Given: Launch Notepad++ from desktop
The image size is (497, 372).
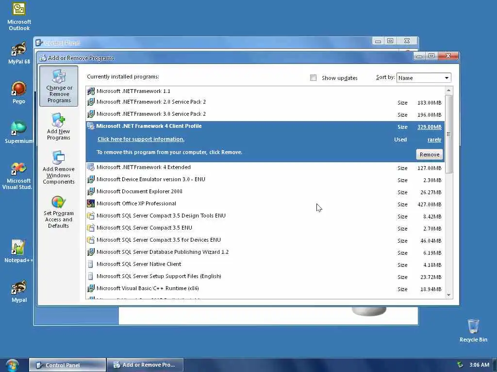Looking at the screenshot, I should (18, 251).
